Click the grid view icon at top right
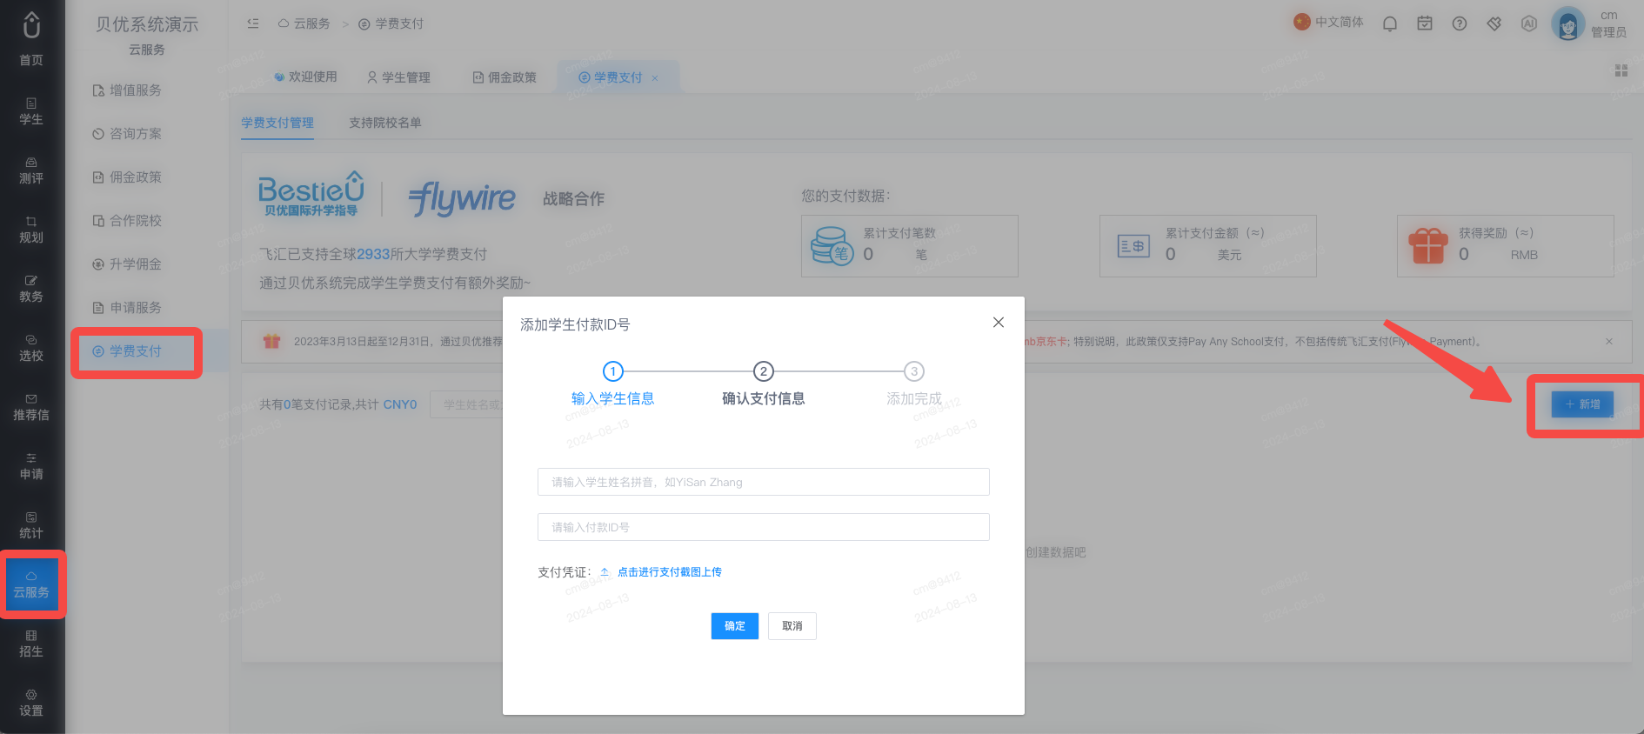This screenshot has height=734, width=1644. pos(1621,70)
